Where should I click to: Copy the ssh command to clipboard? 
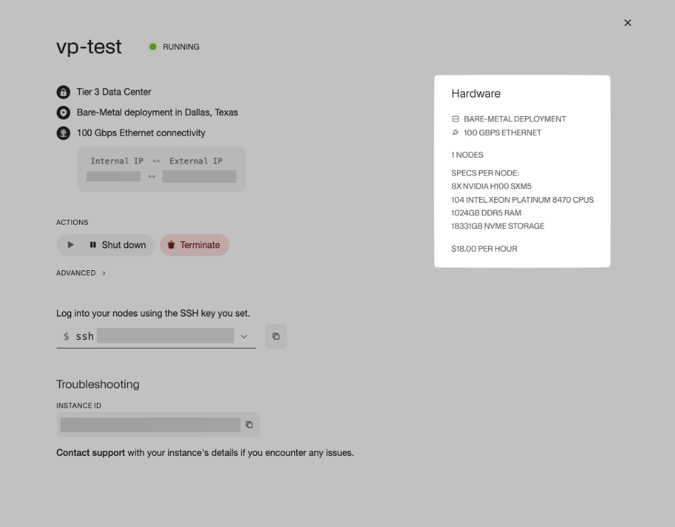click(x=276, y=336)
